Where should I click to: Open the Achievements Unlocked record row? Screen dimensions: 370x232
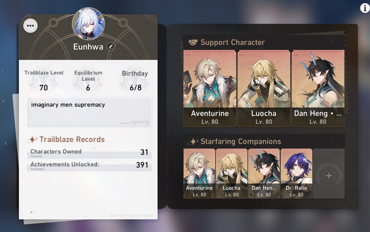[x=89, y=166]
